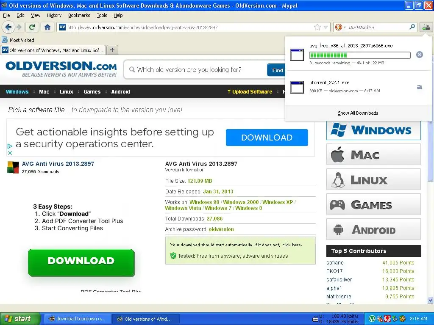
Task: Click the blue ad DOWNLOAD button
Action: 267,138
